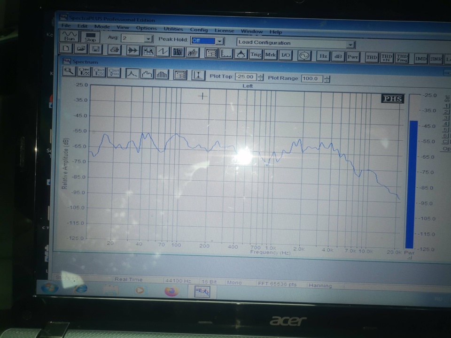Click the THD+N utility button
The image size is (451, 338).
tap(387, 58)
